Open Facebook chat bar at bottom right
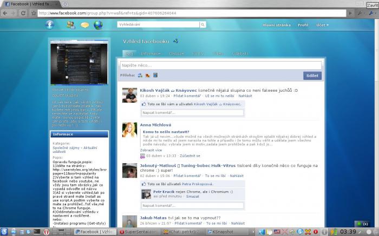 [x=363, y=224]
